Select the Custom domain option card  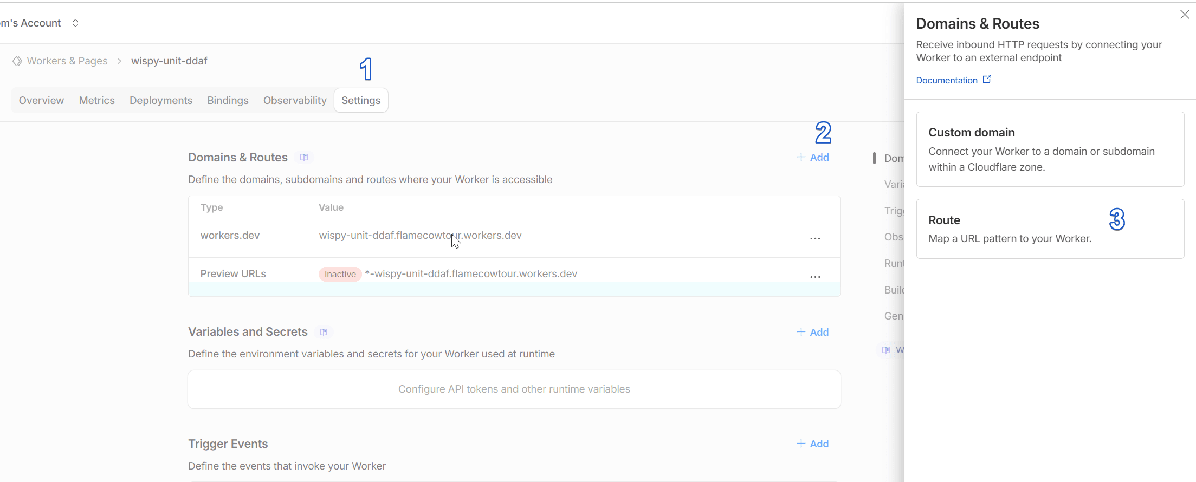(1050, 149)
